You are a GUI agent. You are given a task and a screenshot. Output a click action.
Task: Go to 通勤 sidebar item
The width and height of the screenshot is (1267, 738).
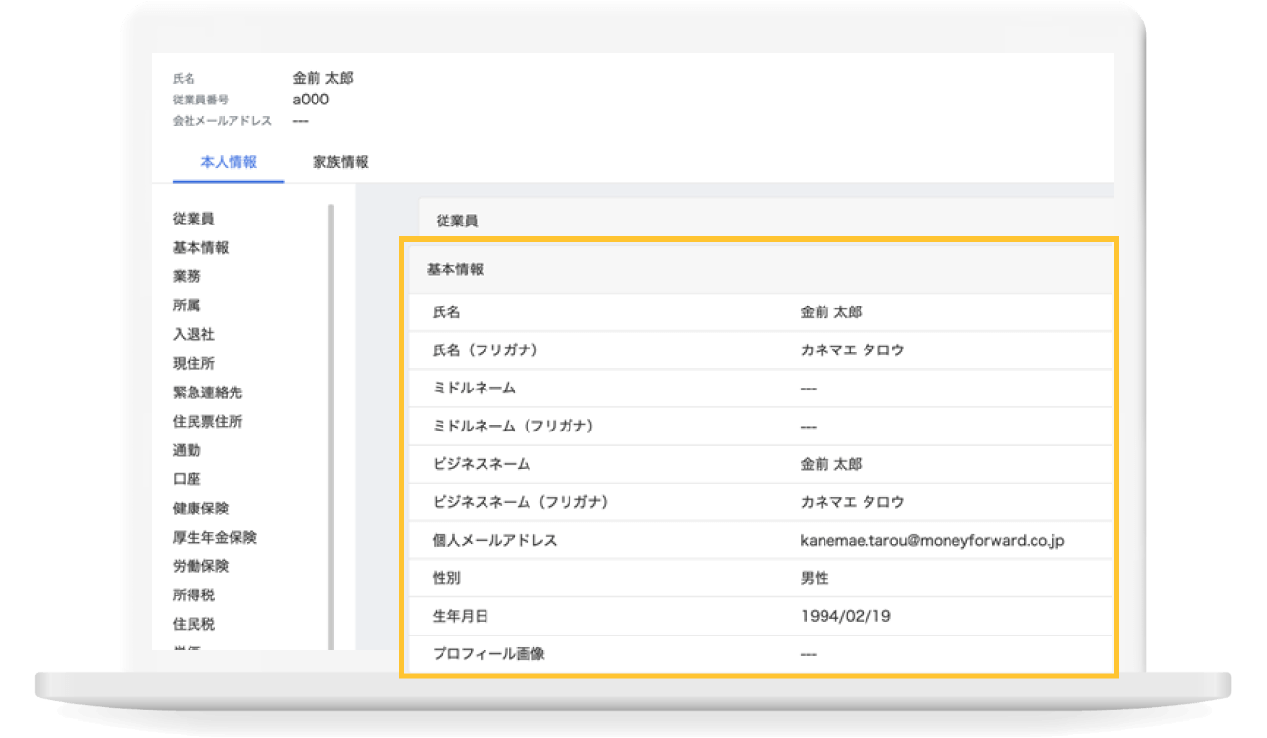pos(187,450)
